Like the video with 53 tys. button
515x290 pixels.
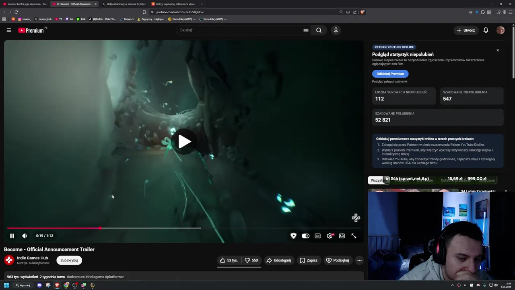[229, 260]
